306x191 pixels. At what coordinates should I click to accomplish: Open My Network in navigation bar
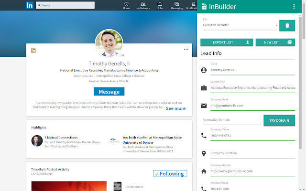pyautogui.click(x=143, y=5)
